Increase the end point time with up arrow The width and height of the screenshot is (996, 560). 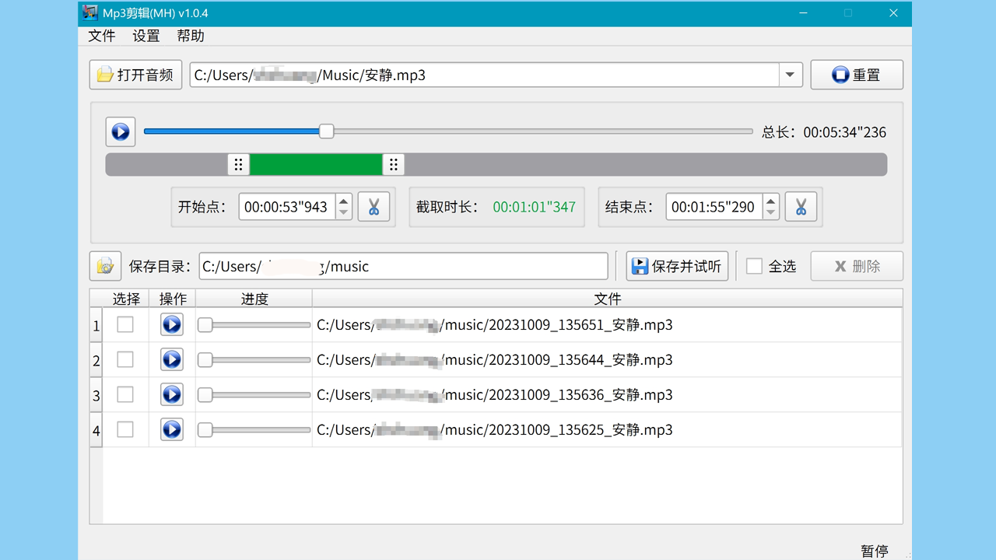(x=771, y=201)
